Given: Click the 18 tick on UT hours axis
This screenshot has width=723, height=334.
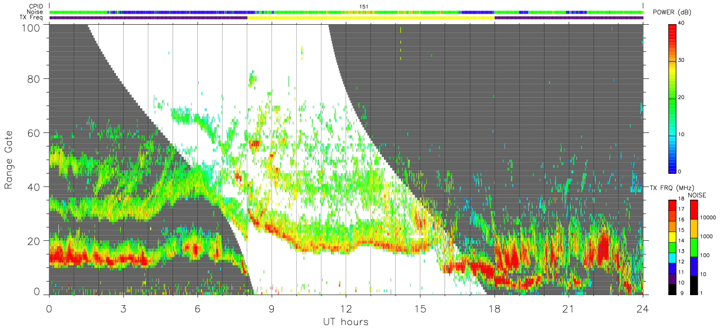Looking at the screenshot, I should point(495,308).
